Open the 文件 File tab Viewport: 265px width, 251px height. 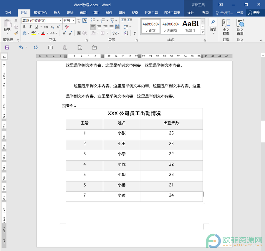pyautogui.click(x=8, y=12)
